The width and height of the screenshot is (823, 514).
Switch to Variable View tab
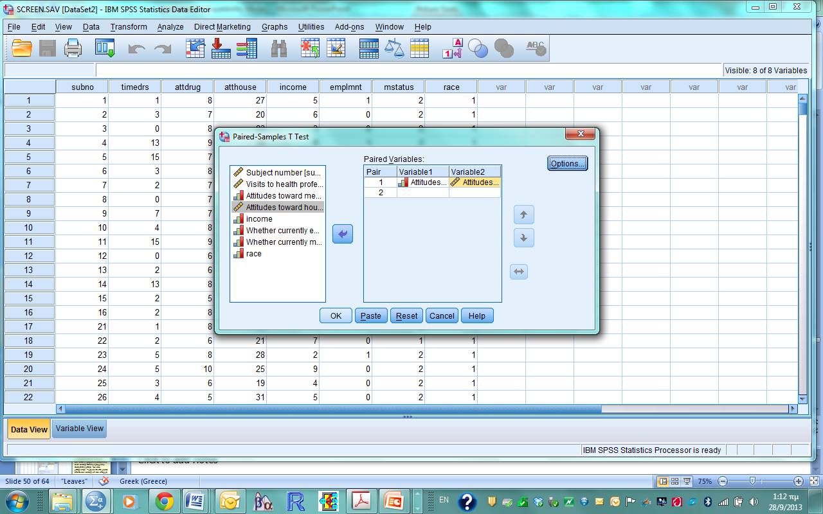click(x=79, y=429)
